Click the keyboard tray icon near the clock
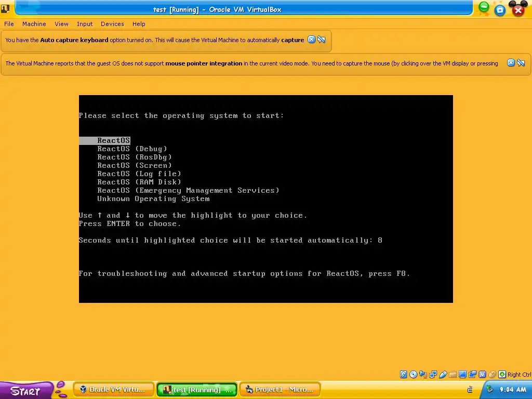Image resolution: width=532 pixels, height=399 pixels. pos(470,390)
